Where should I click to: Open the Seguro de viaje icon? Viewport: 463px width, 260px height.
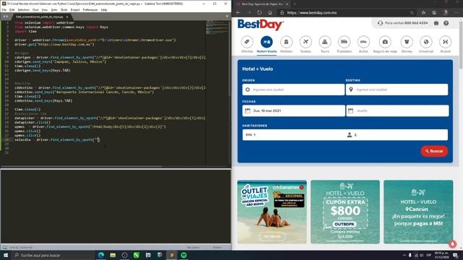385,42
